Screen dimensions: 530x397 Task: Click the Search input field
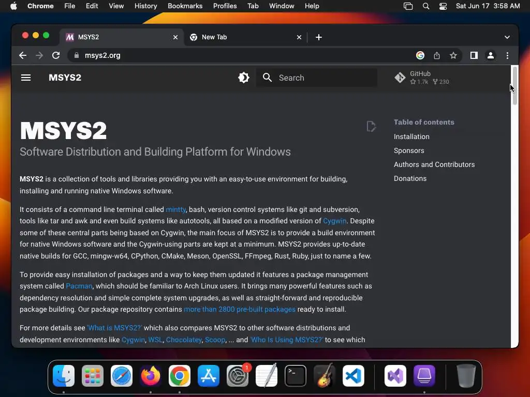[316, 78]
